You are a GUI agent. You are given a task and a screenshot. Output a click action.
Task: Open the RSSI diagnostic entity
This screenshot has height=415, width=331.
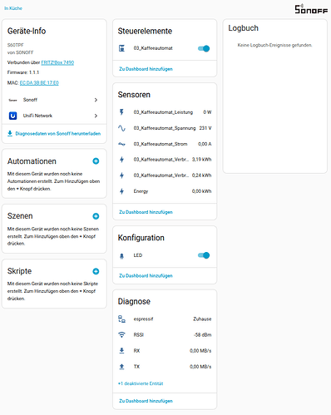165,335
